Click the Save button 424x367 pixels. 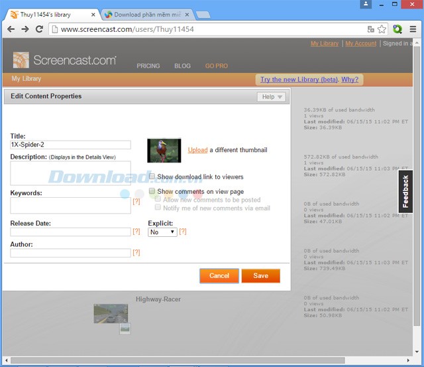(260, 275)
